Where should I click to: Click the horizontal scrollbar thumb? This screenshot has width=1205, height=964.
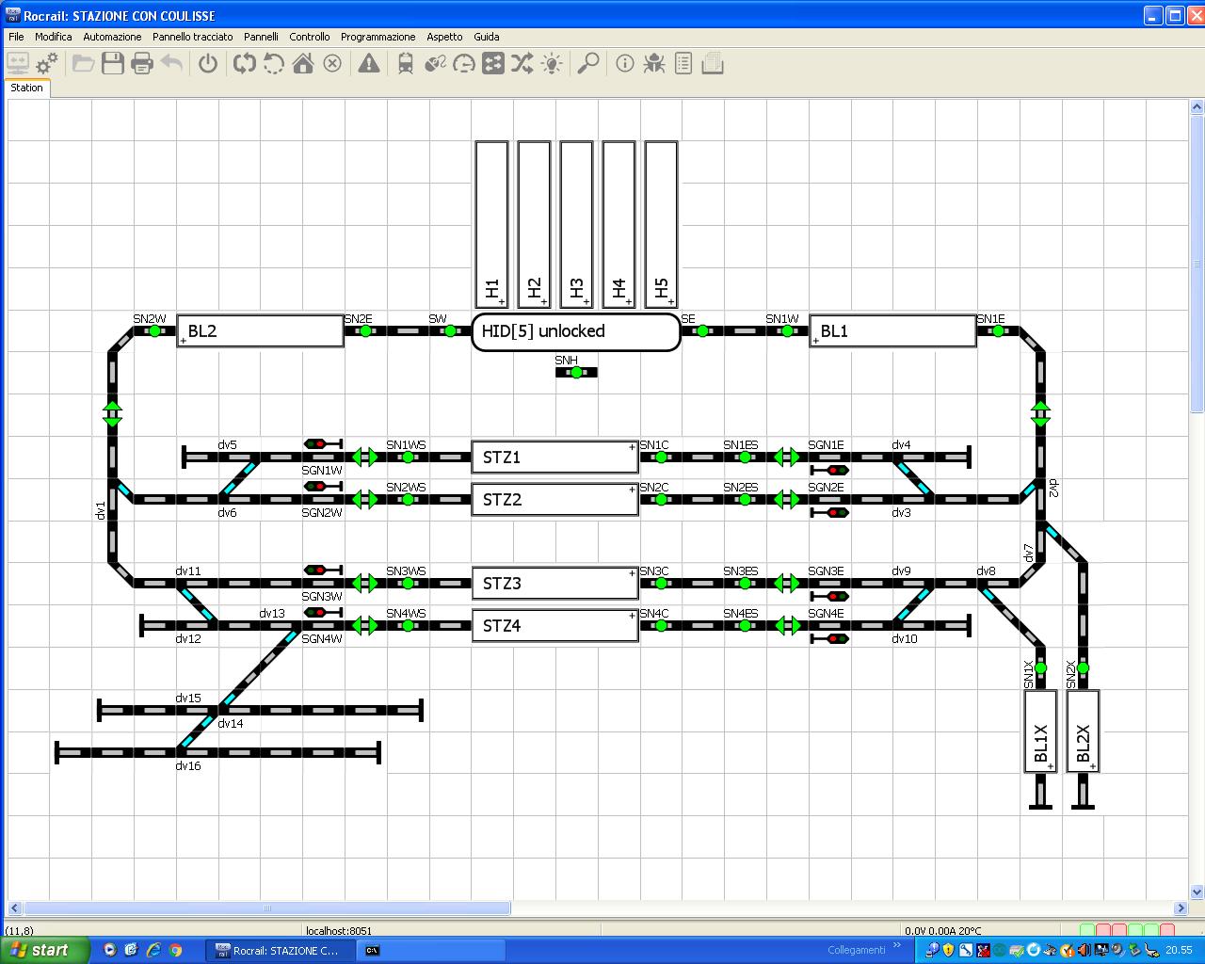[267, 908]
